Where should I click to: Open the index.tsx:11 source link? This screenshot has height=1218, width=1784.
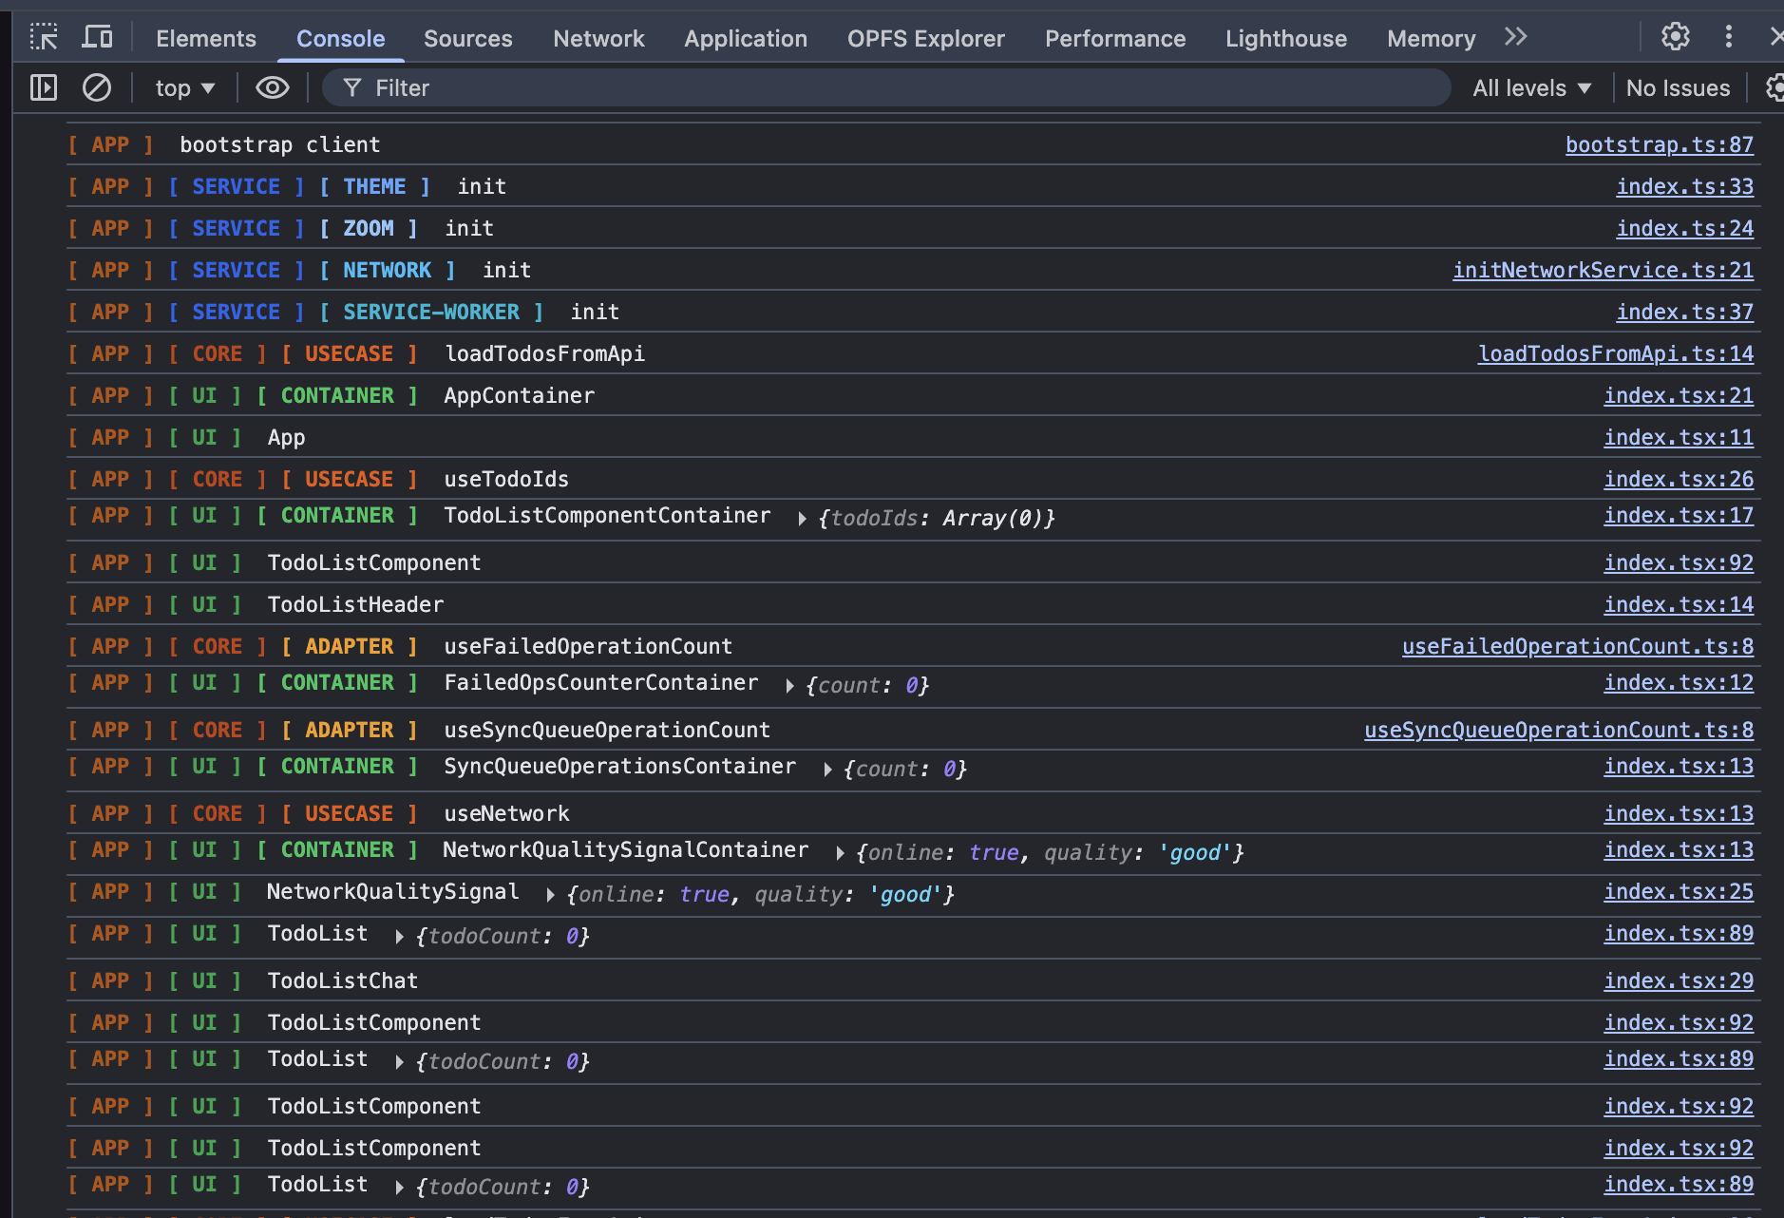click(1679, 437)
